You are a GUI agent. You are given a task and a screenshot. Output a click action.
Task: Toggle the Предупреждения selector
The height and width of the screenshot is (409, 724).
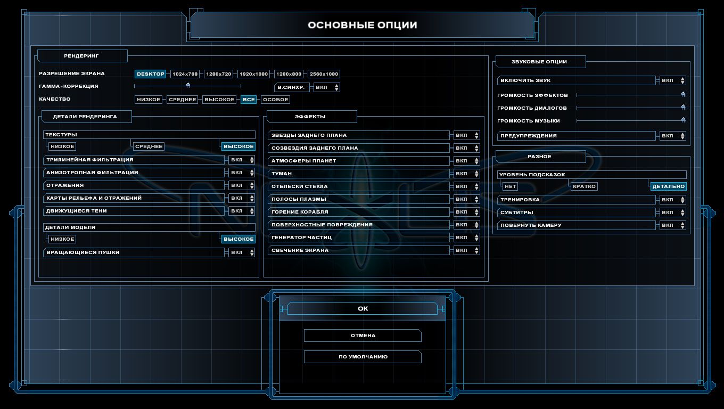tap(673, 136)
